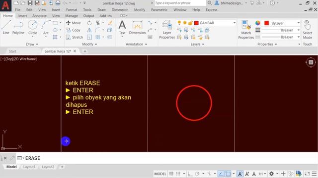This screenshot has height=178, width=318.
Task: Open Layer Properties manager
Action: (167, 30)
